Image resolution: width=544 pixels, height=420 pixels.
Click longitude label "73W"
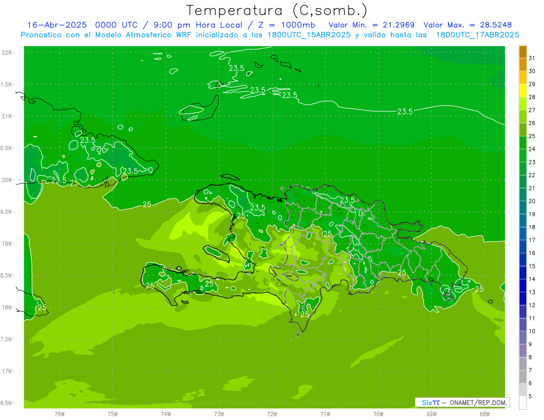pos(219,414)
